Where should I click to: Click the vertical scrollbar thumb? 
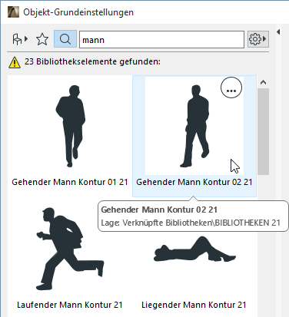pyautogui.click(x=263, y=131)
